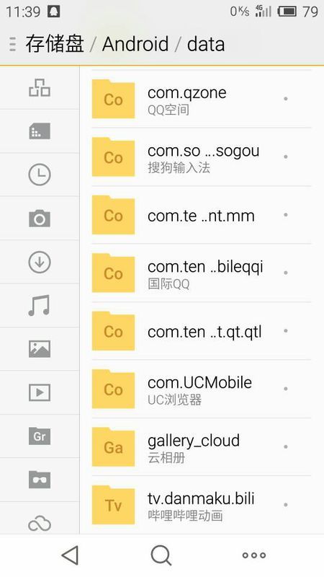Select the recent files clock icon

click(40, 175)
